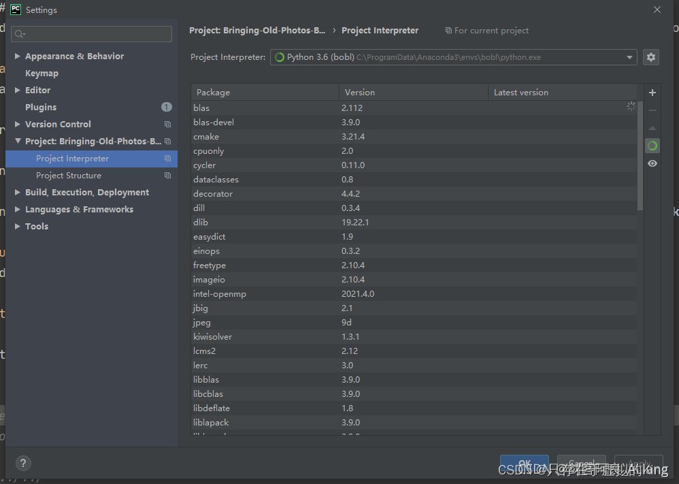
Task: Click the uninstall package minus icon
Action: pyautogui.click(x=652, y=110)
